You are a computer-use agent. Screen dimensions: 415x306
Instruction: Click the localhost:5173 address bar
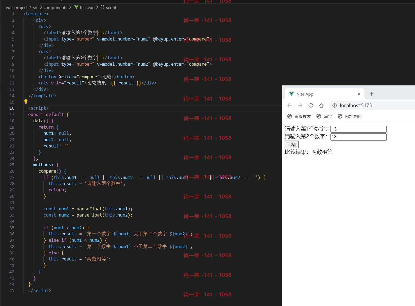click(372, 105)
